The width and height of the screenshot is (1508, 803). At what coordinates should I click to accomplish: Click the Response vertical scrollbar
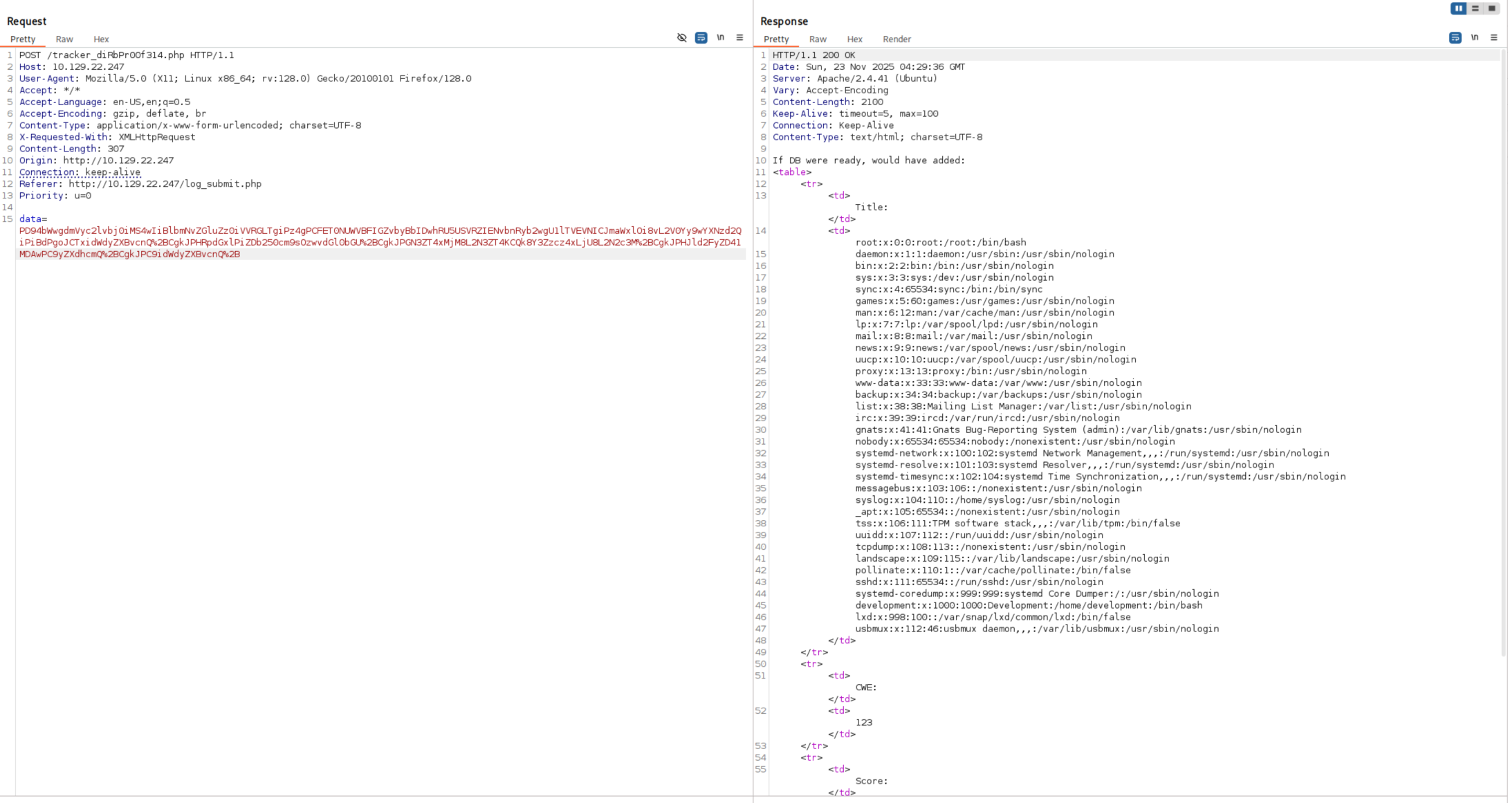(x=1504, y=346)
